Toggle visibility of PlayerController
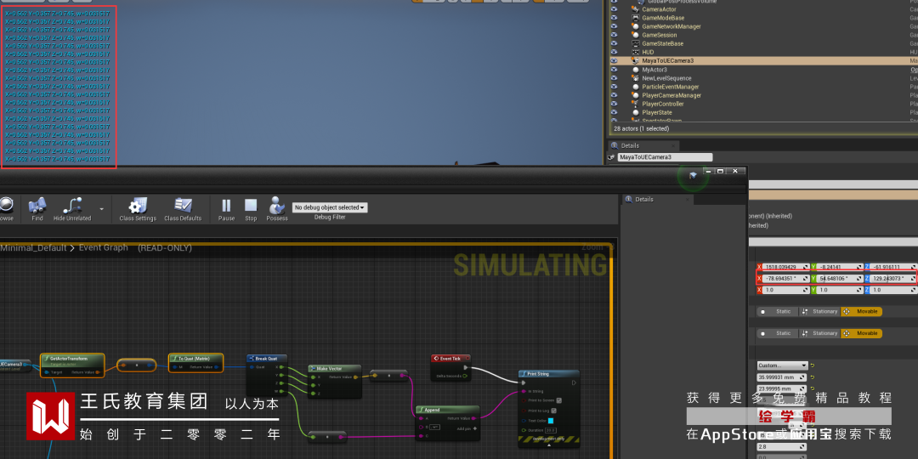The width and height of the screenshot is (918, 459). point(615,104)
